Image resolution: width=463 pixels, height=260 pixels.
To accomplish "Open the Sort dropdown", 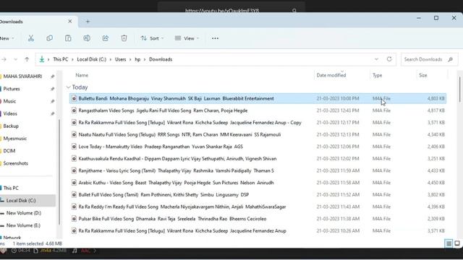I will (152, 38).
